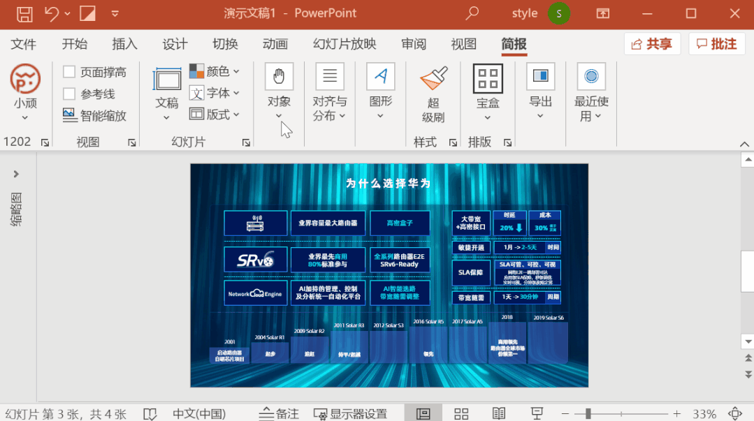Open 排版 group dialog launcher

(x=507, y=142)
